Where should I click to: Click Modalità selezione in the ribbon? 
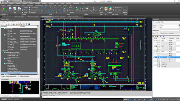125,10
